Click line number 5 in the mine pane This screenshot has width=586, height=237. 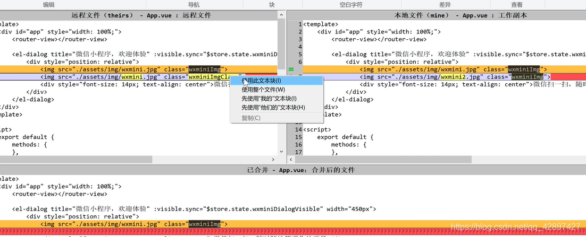tap(300, 54)
